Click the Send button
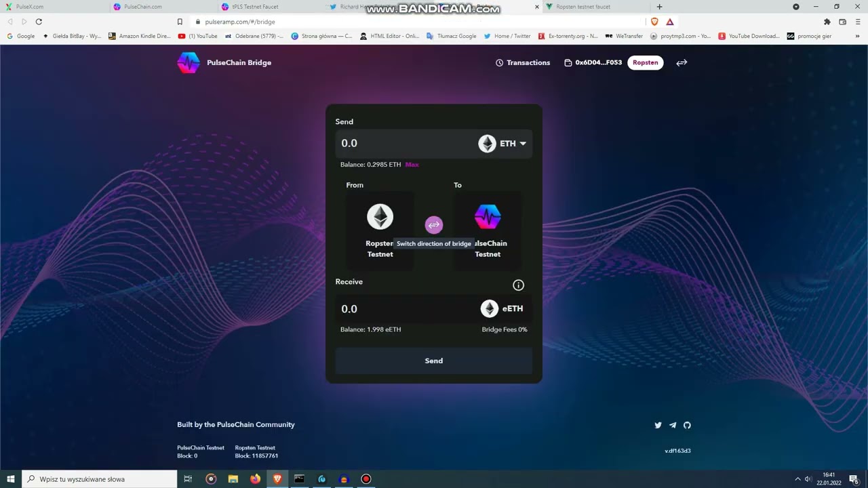Image resolution: width=868 pixels, height=488 pixels. tap(434, 361)
